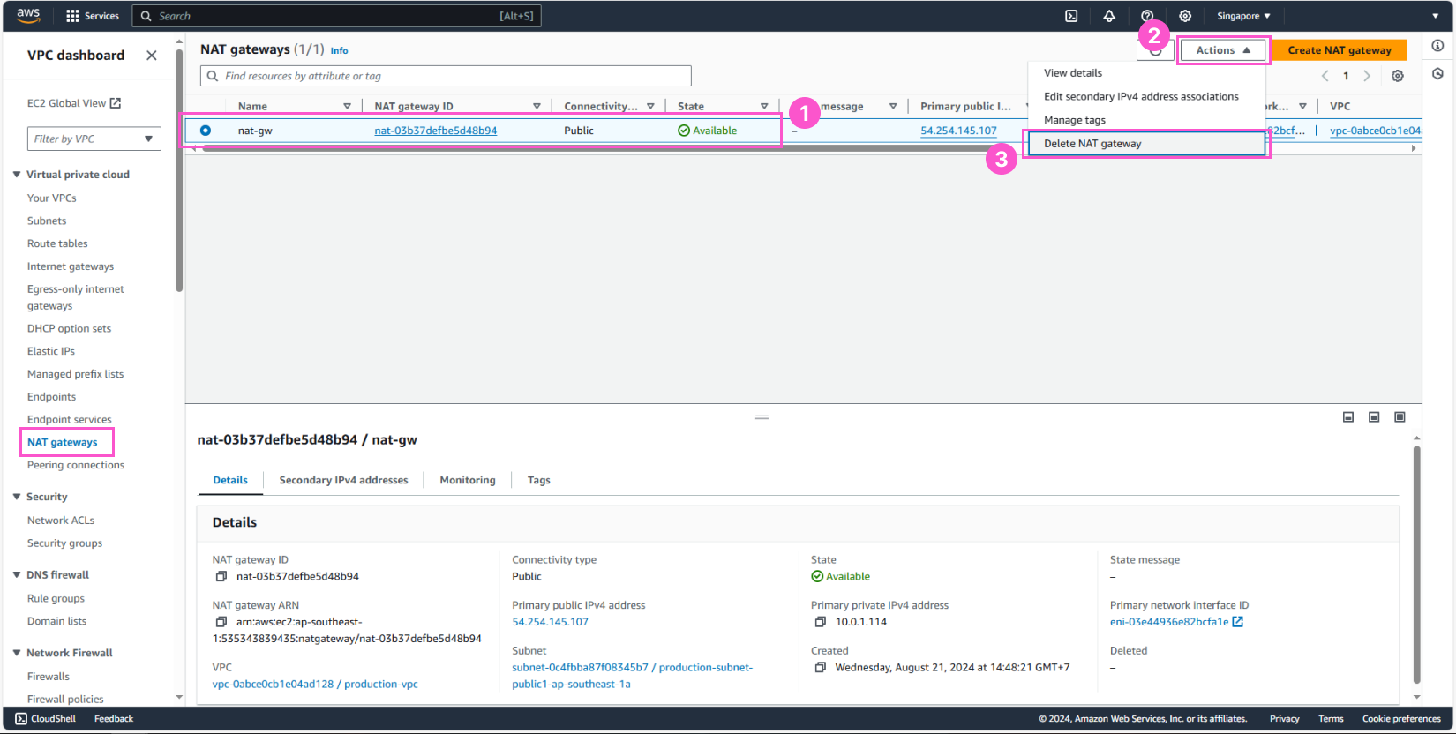This screenshot has width=1456, height=734.
Task: Switch to the Details tab
Action: coord(230,480)
